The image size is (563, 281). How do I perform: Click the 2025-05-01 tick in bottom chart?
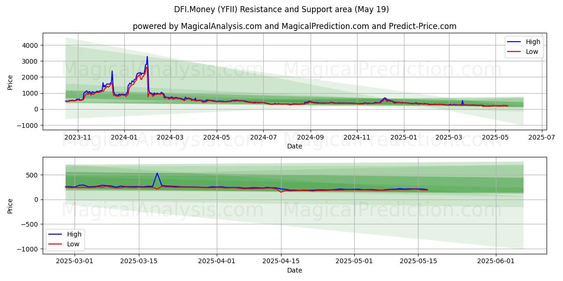(x=354, y=261)
